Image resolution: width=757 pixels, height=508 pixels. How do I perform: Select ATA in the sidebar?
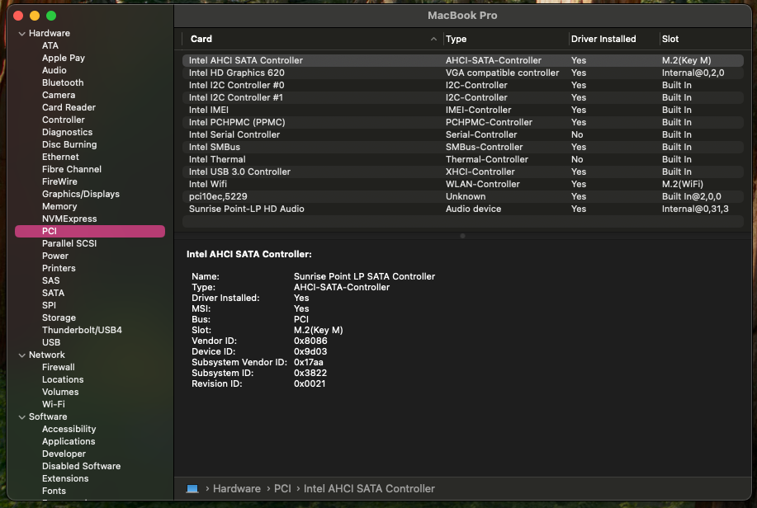pos(50,45)
